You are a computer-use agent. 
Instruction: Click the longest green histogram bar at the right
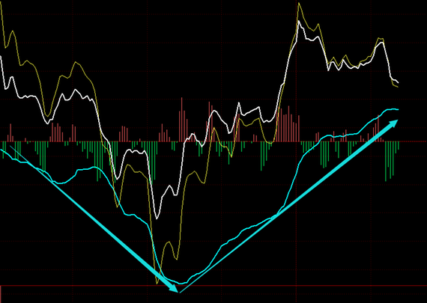[x=386, y=162]
